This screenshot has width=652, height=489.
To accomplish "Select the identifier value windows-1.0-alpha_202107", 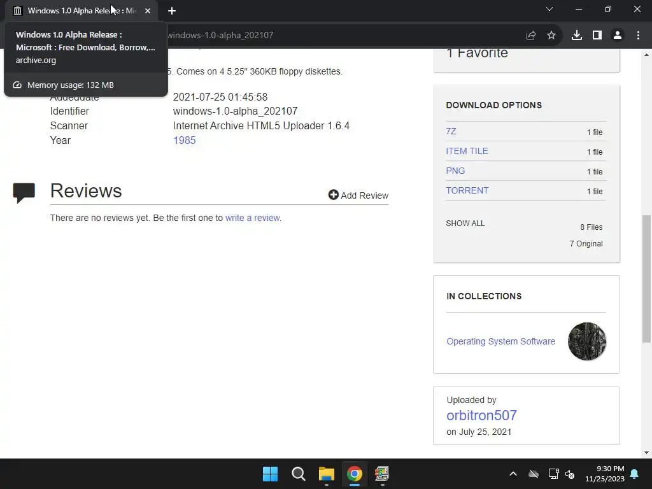I will [236, 111].
